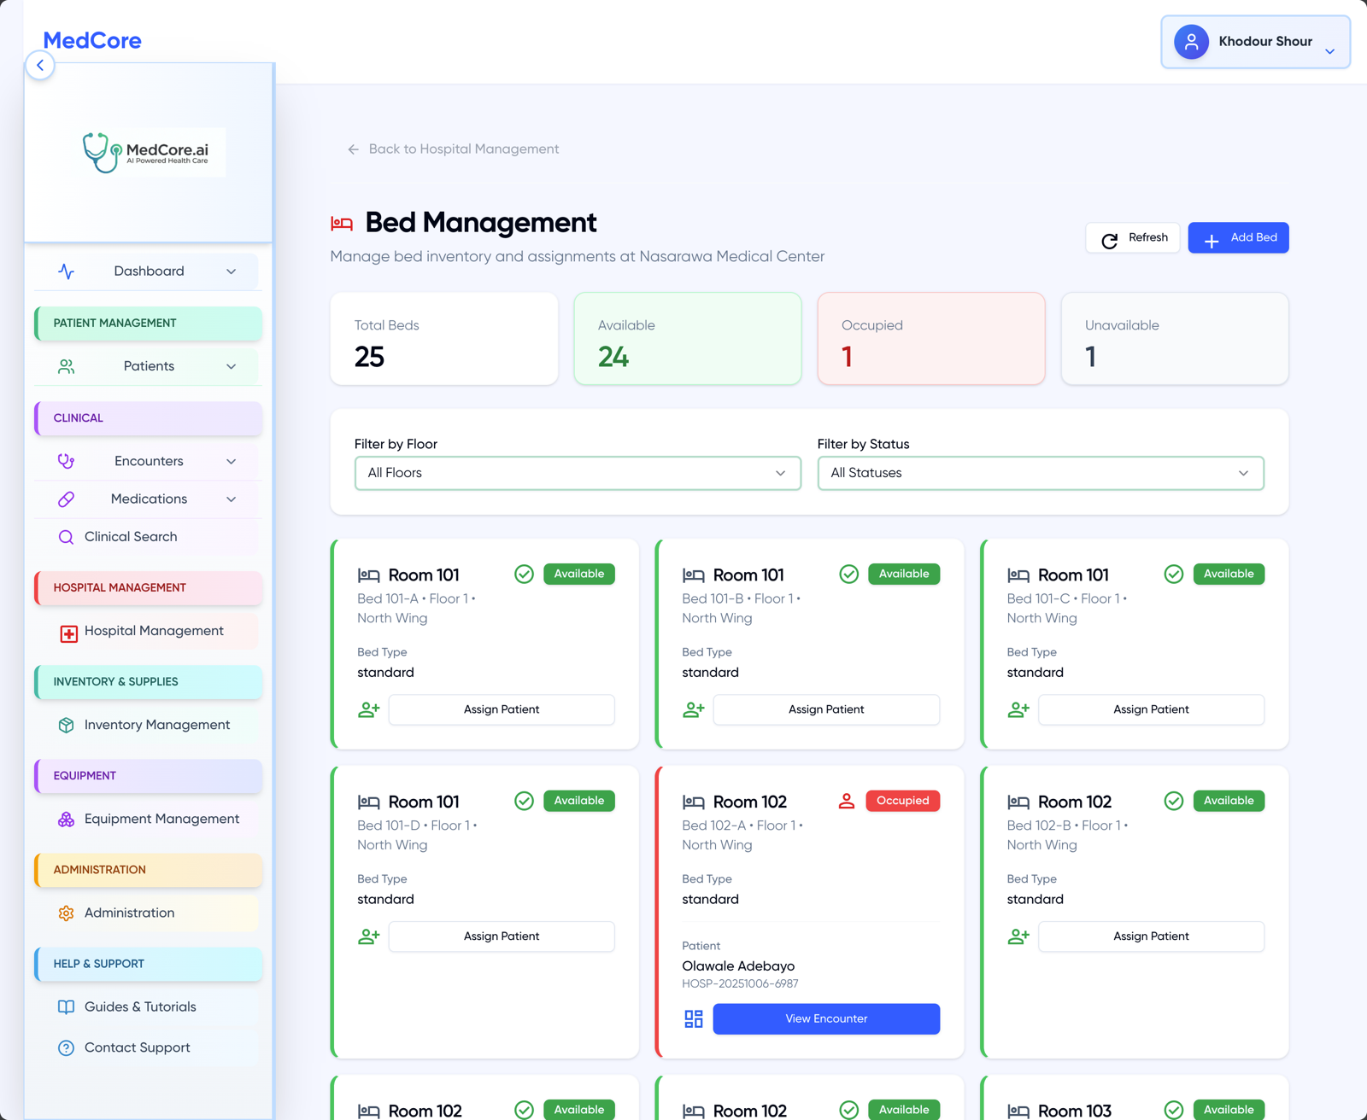1367x1120 pixels.
Task: Open the Khodour Shour account menu
Action: pos(1254,41)
